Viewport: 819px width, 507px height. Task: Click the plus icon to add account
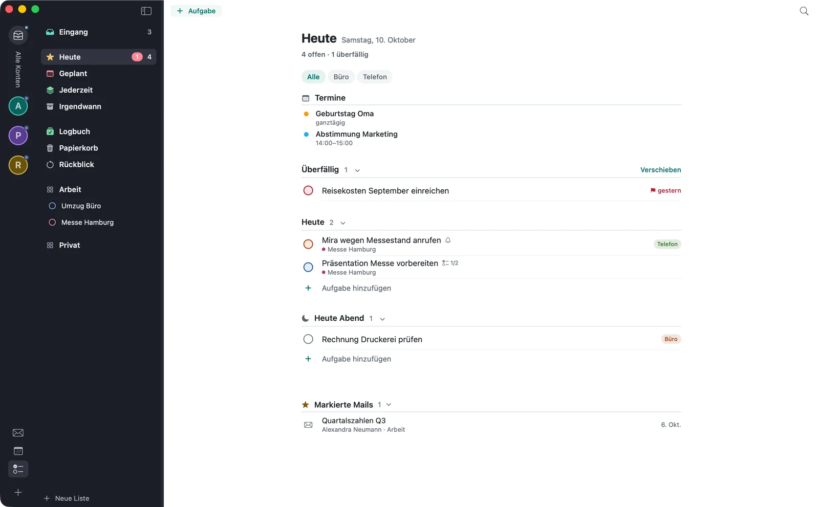18,492
